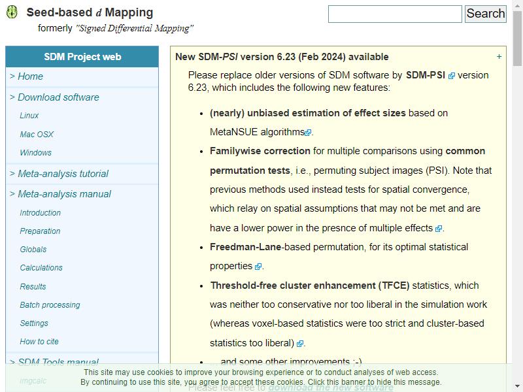Open external link icon after multiple effects
This screenshot has width=523, height=392.
[439, 229]
